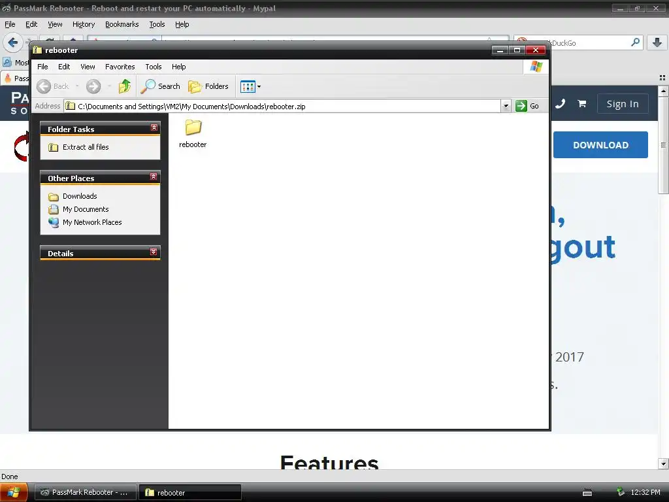Click the Windows flag logo in Explorer
Viewport: 669px width, 502px height.
536,67
